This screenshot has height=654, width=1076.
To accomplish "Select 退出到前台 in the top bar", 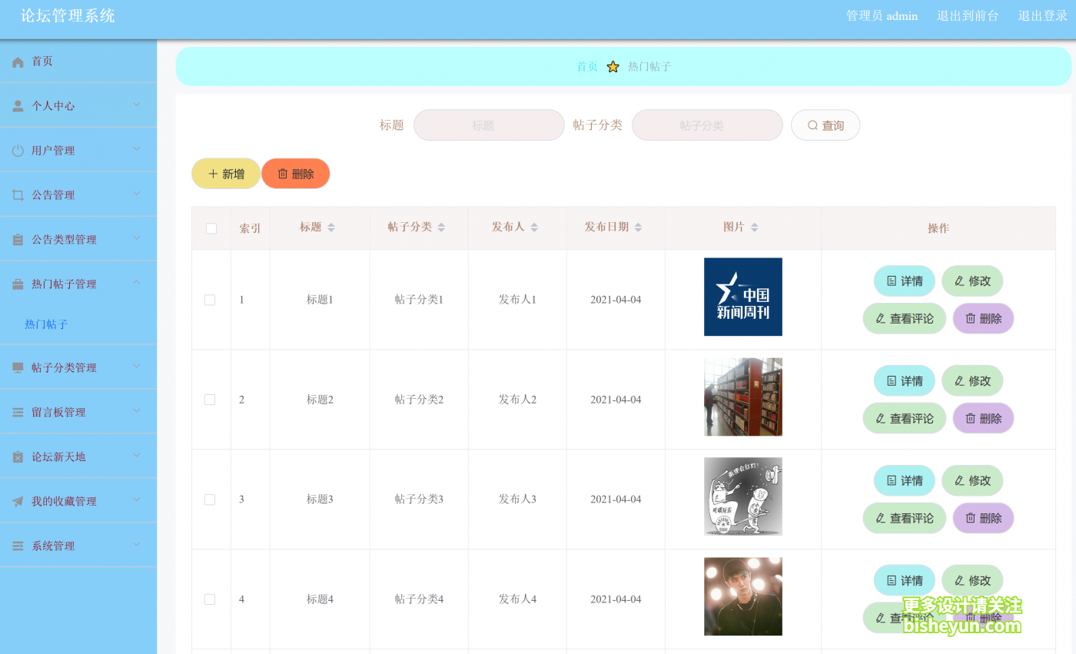I will pyautogui.click(x=968, y=15).
